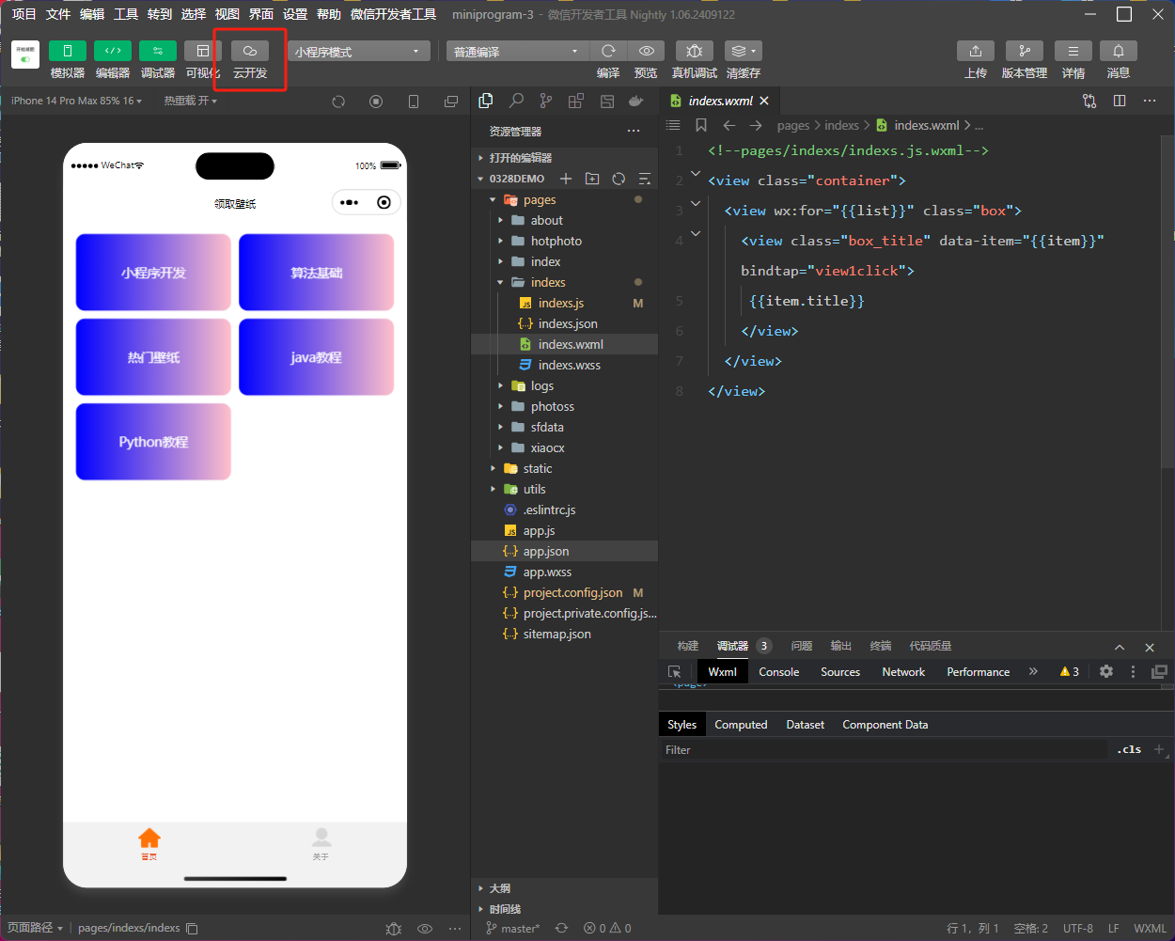Open app.json file
This screenshot has width=1175, height=941.
coord(564,551)
